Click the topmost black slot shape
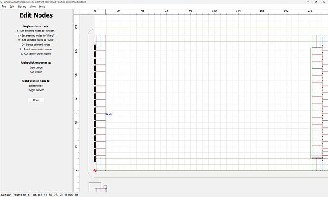Viewport: 328px width, 197px height. click(x=95, y=48)
